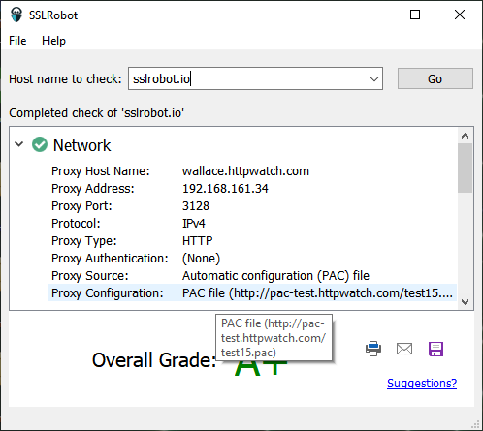Click the Overall Grade label

pyautogui.click(x=154, y=360)
